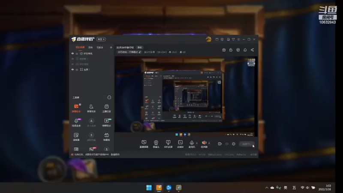The height and width of the screenshot is (193, 343).
Task: Click the padlock icon above preview
Action: click(x=231, y=50)
